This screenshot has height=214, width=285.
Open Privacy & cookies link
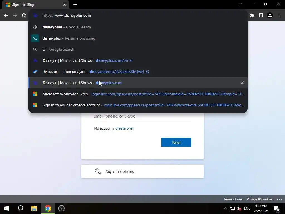click(x=260, y=199)
